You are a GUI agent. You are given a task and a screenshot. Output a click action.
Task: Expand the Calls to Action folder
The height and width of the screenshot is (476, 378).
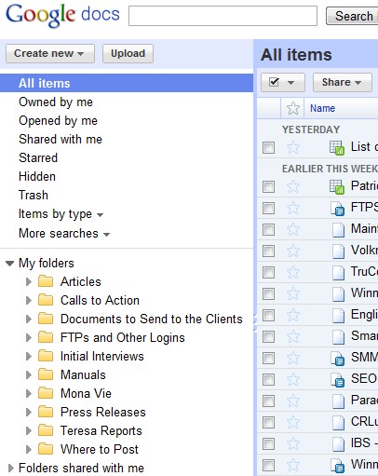pyautogui.click(x=29, y=300)
